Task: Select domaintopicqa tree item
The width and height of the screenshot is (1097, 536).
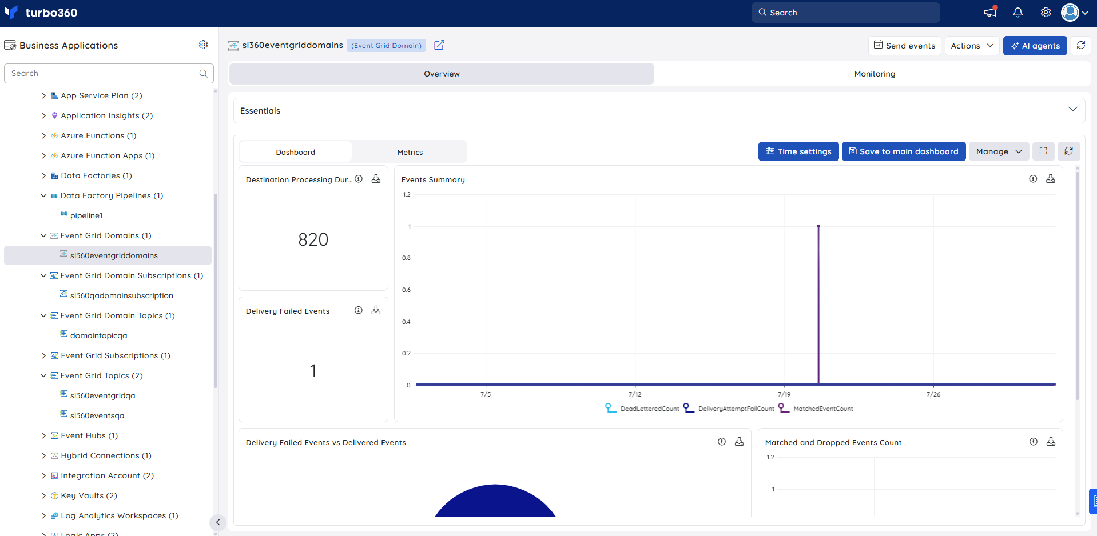Action: [98, 335]
